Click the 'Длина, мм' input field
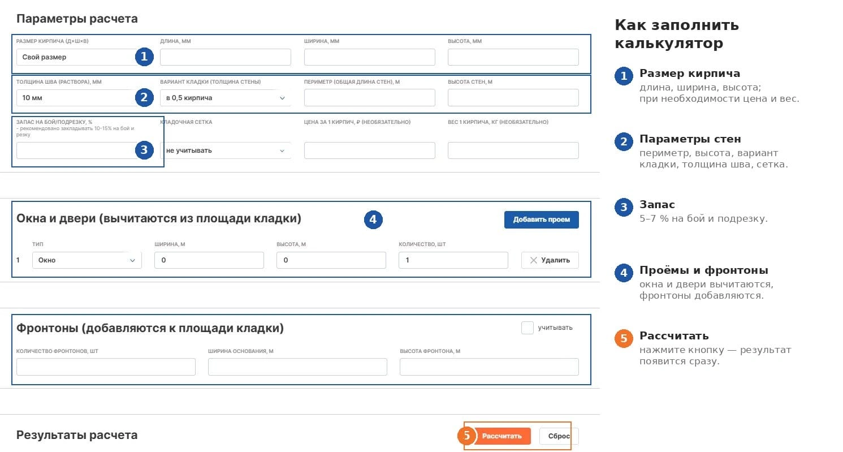 click(226, 57)
